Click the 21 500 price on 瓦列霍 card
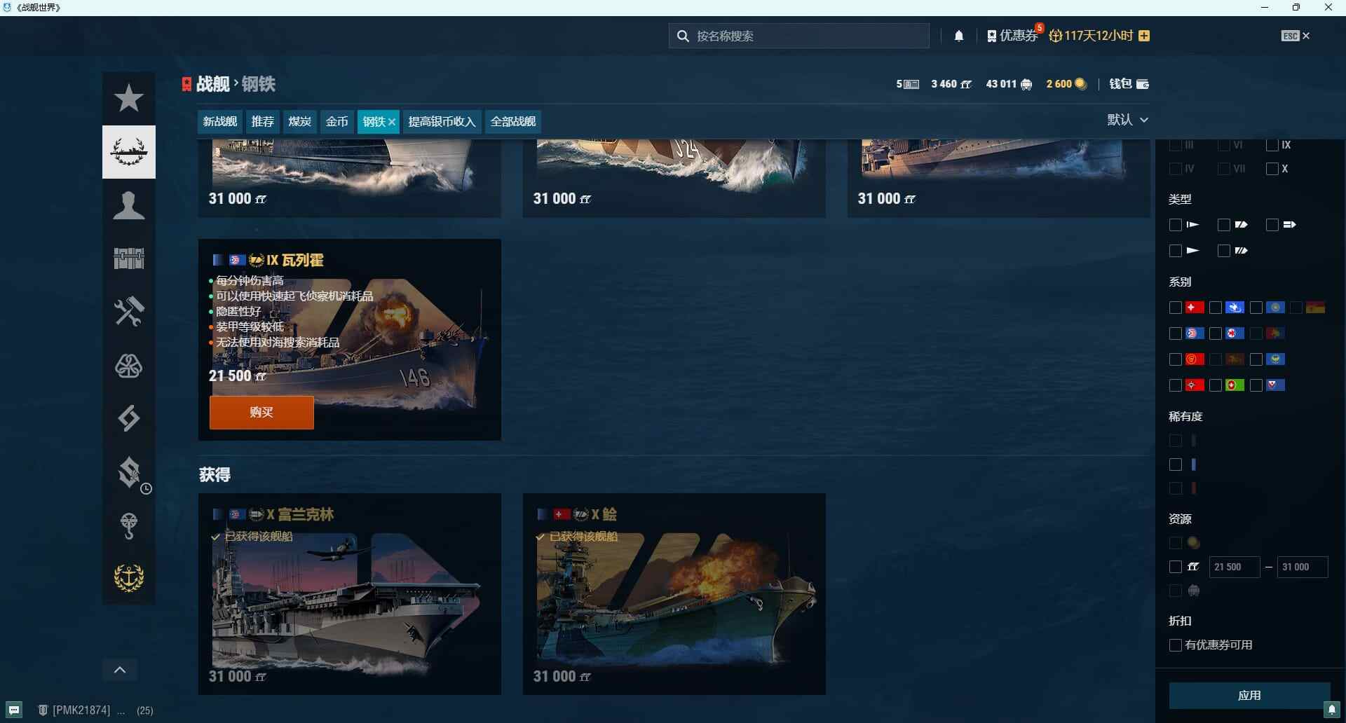1346x723 pixels. 238,376
